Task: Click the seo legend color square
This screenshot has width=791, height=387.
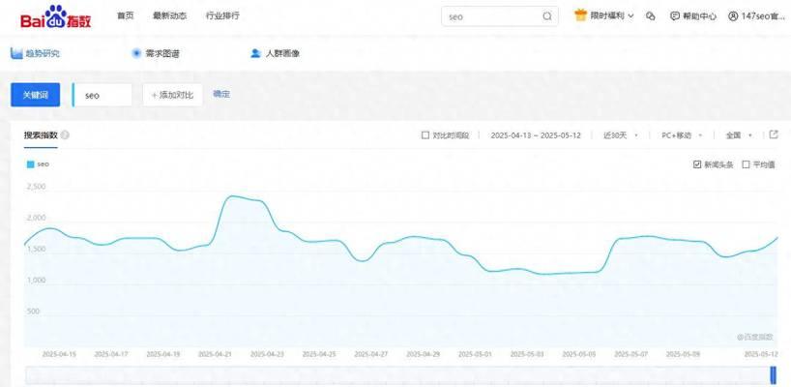Action: click(30, 164)
